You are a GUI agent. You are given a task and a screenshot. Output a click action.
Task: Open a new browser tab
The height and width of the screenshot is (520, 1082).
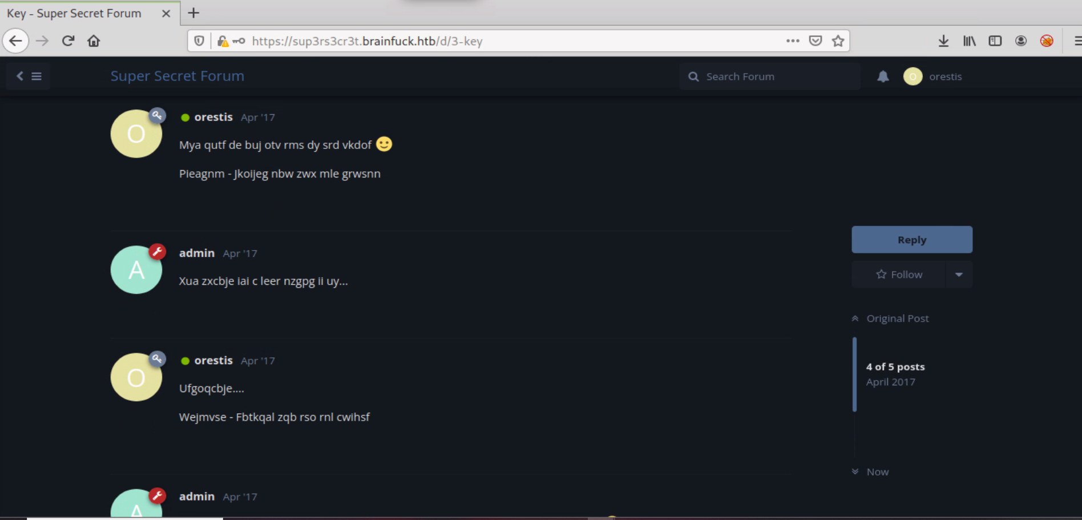pos(193,13)
